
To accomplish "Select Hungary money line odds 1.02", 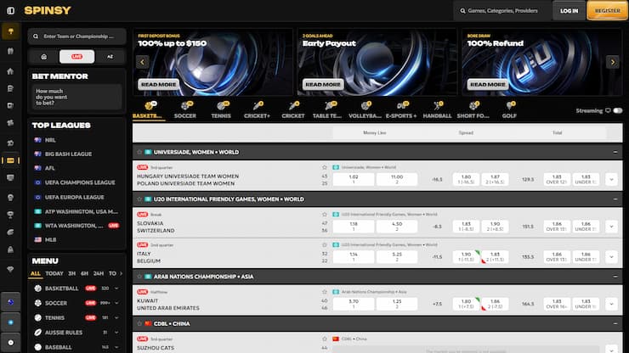I will [354, 179].
